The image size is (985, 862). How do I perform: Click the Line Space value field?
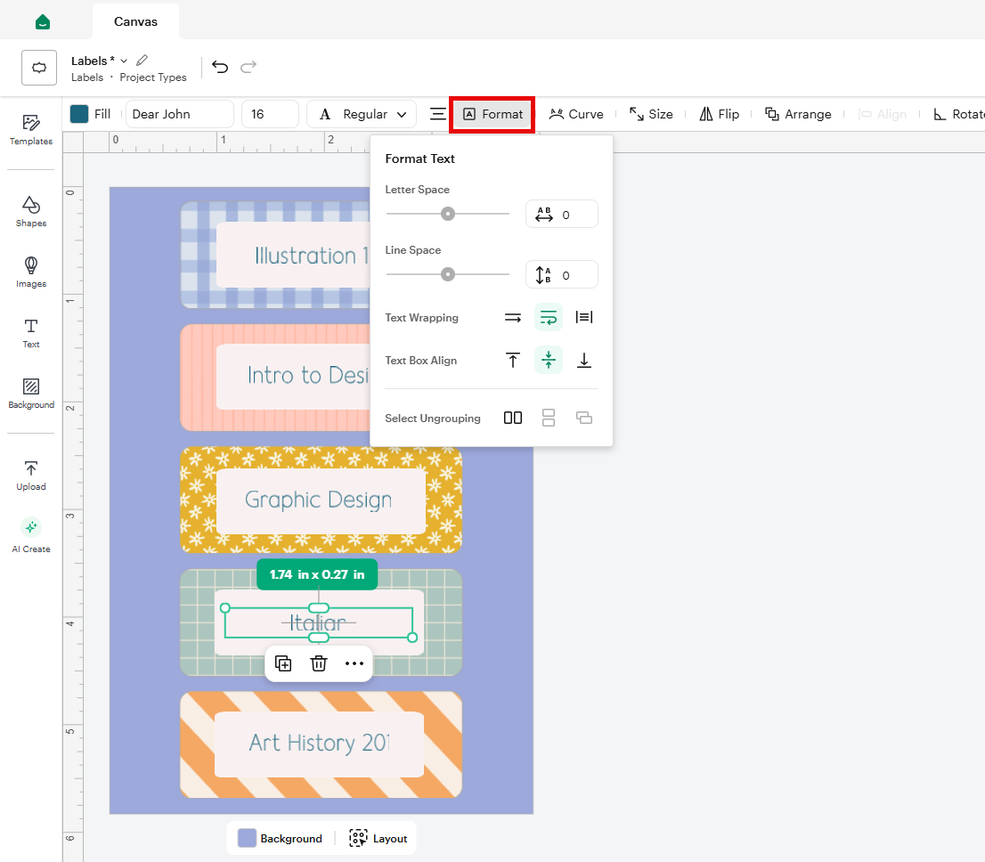click(562, 274)
